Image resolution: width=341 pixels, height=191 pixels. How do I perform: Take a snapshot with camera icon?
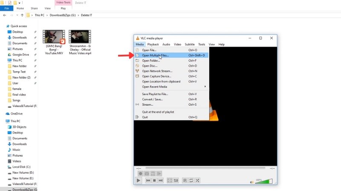click(147, 174)
